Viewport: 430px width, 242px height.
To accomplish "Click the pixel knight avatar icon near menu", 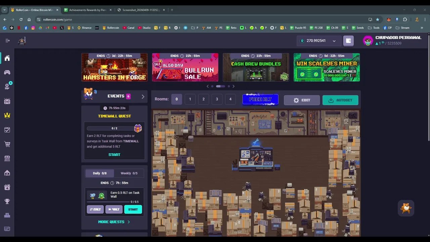I will pyautogui.click(x=22, y=41).
